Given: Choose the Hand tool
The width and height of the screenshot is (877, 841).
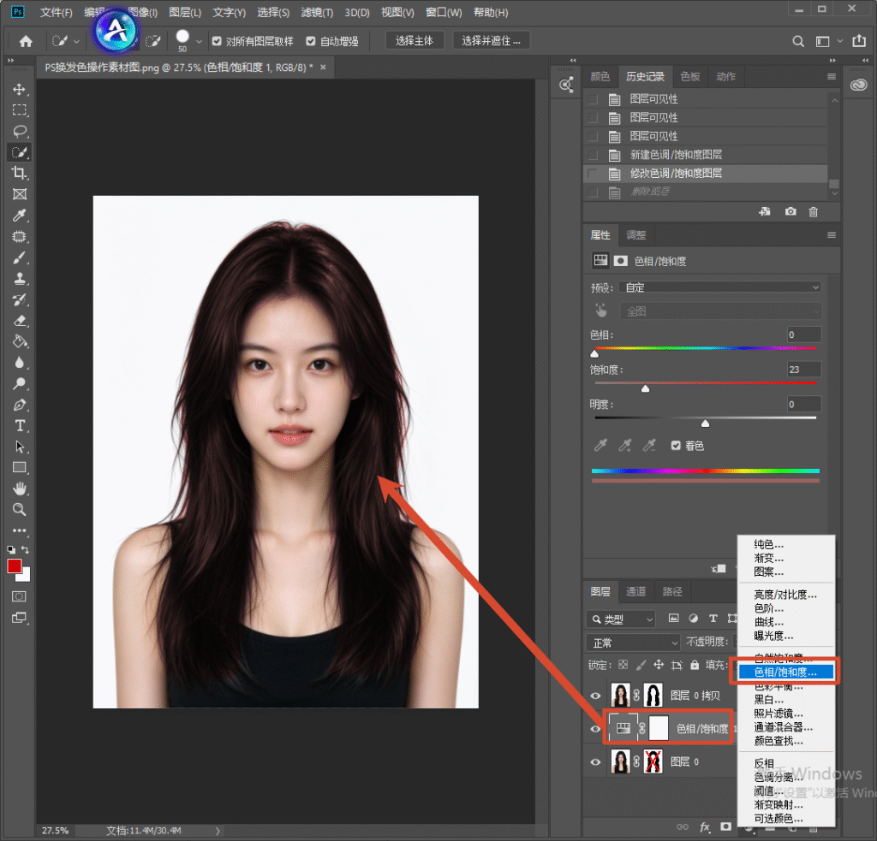Looking at the screenshot, I should tap(20, 489).
